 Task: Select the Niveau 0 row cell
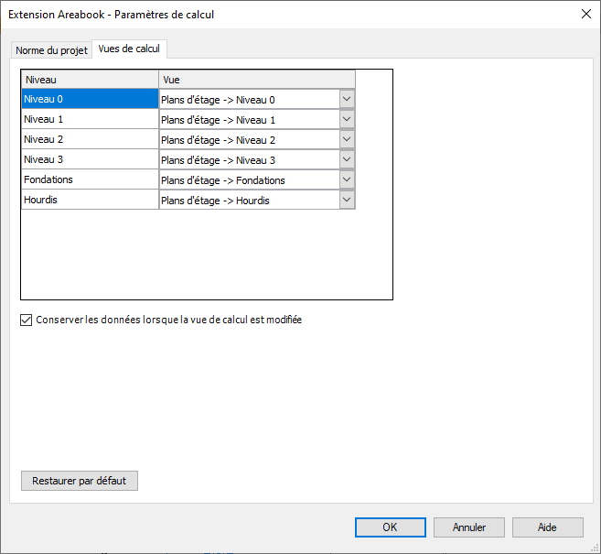click(x=90, y=100)
